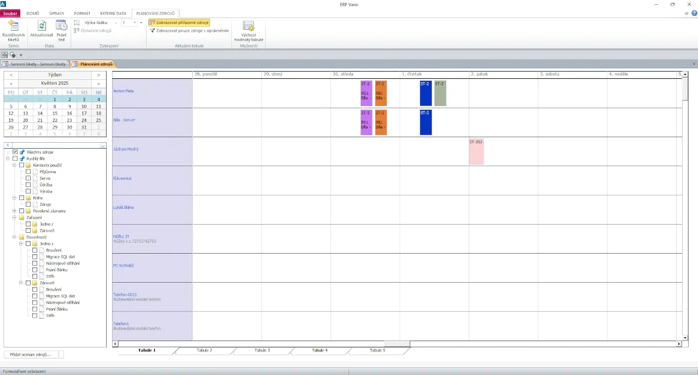Switch to the Externí data ribbon tab

[113, 13]
